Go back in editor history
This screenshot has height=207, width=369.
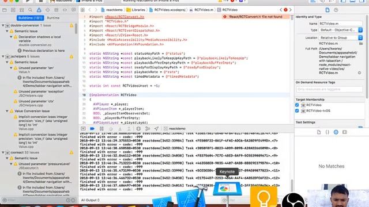(x=90, y=10)
